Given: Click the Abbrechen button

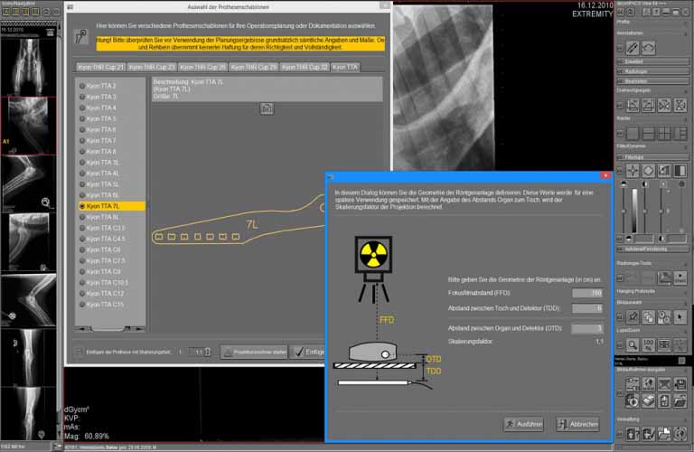Looking at the screenshot, I should pyautogui.click(x=577, y=424).
